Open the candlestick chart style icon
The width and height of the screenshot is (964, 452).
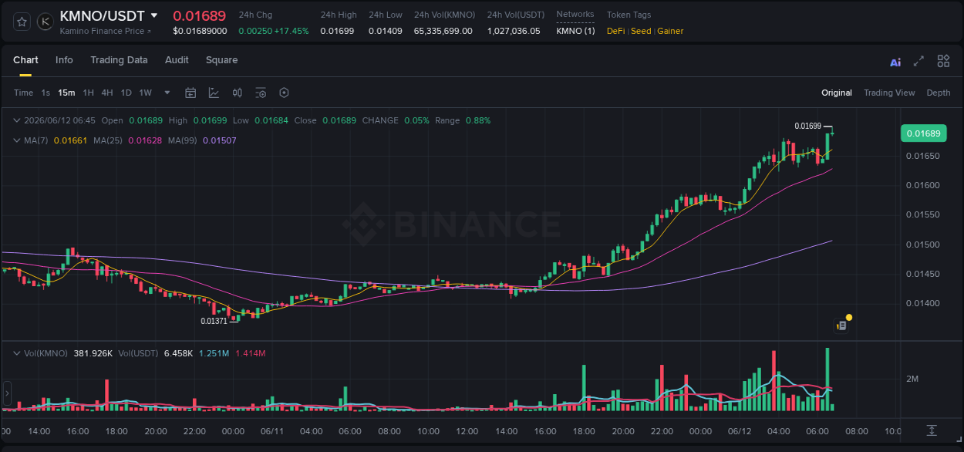[x=238, y=93]
